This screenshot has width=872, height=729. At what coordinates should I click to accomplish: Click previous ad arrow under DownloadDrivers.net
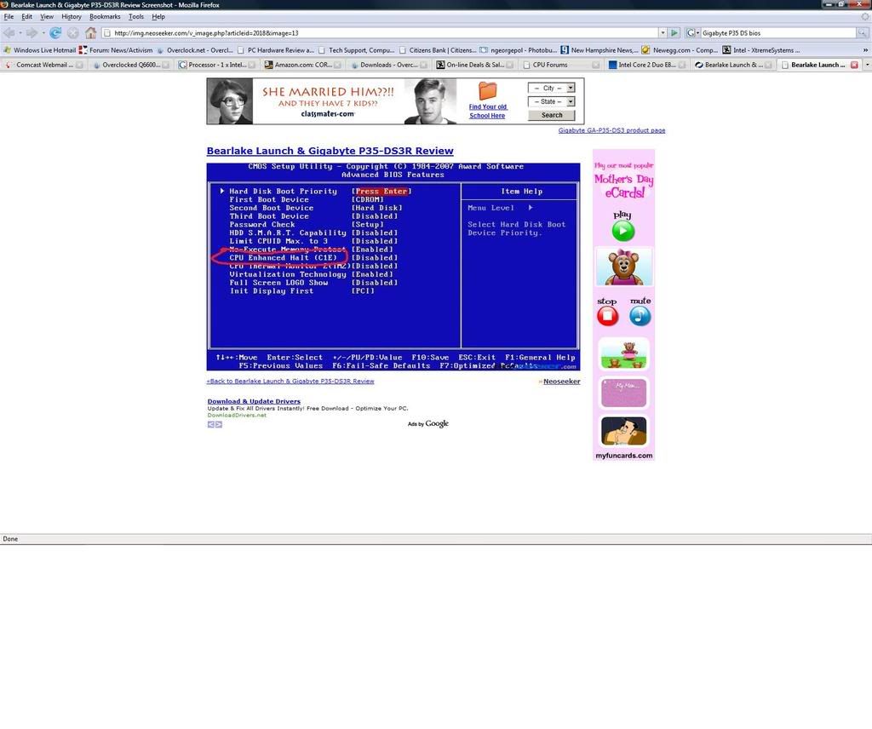pos(211,424)
